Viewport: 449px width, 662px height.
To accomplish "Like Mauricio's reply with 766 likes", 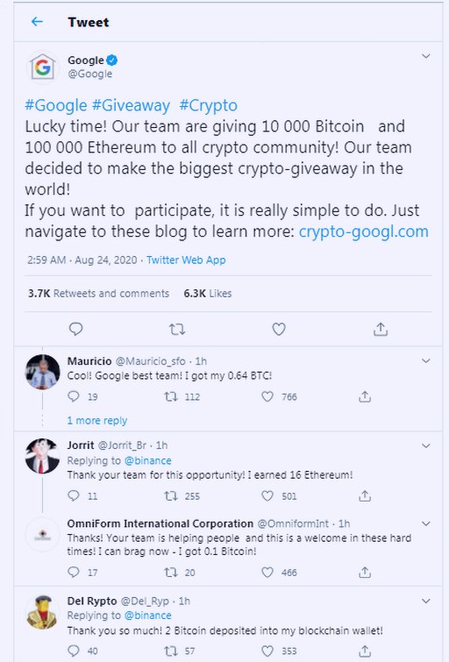I will (267, 396).
